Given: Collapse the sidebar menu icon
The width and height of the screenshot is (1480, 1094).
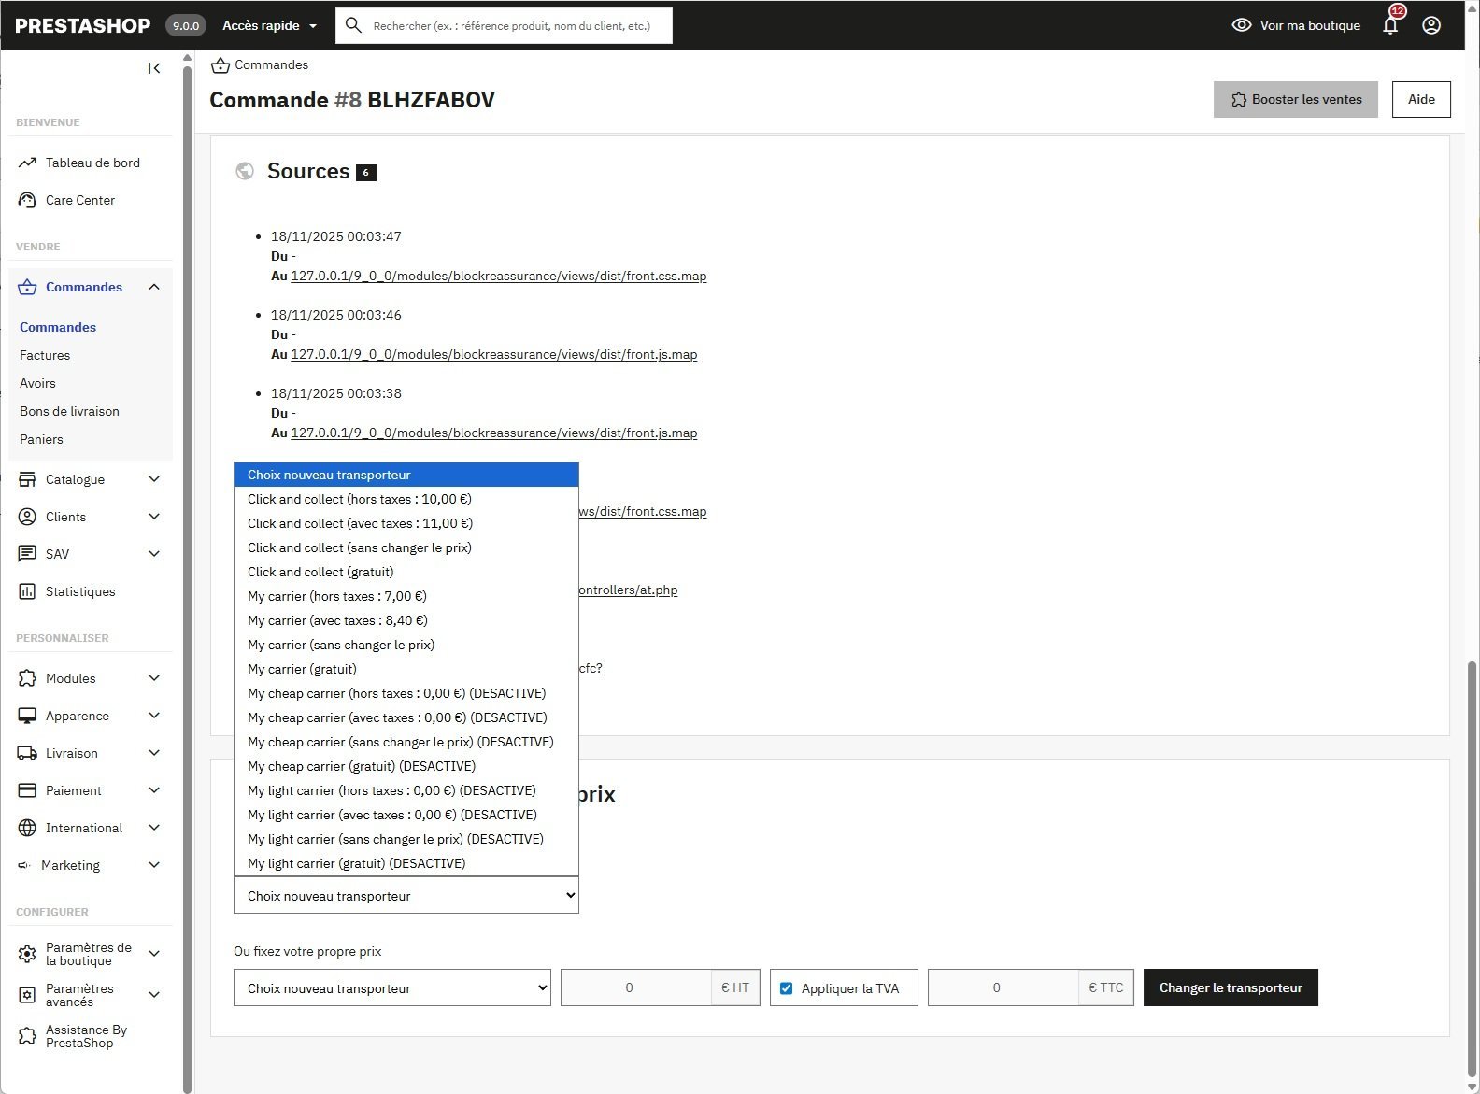Looking at the screenshot, I should point(154,68).
